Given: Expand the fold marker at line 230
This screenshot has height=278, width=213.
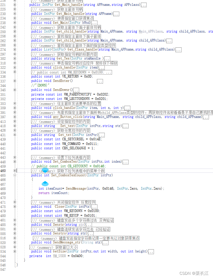Looking at the screenshot, I should (15, 14).
